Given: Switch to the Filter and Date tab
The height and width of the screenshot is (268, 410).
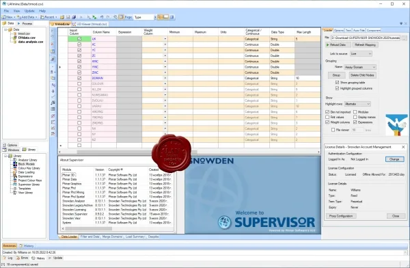Looking at the screenshot, I should (90, 237).
